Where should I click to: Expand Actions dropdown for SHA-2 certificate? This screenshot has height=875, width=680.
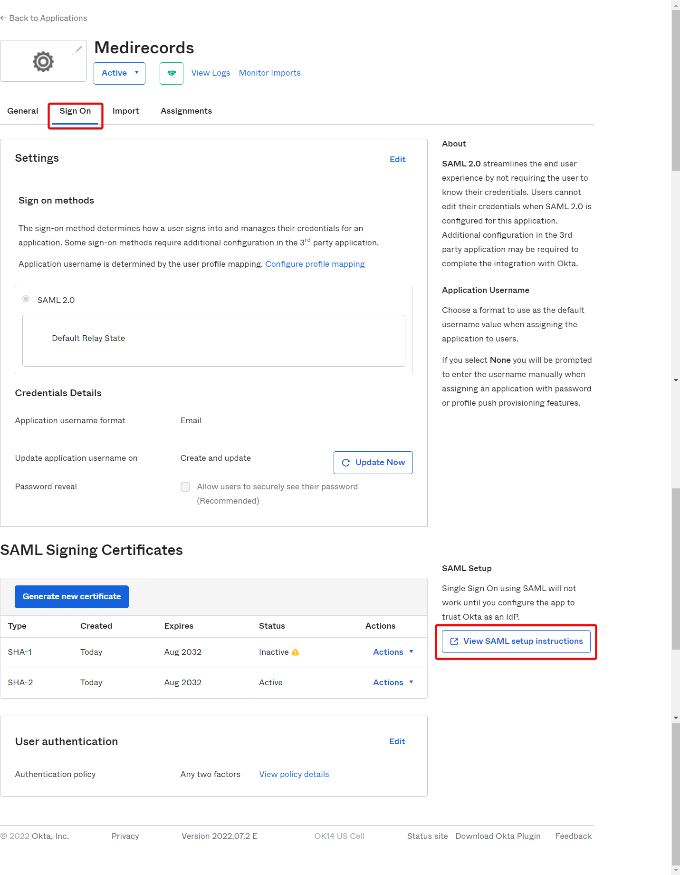pos(393,682)
